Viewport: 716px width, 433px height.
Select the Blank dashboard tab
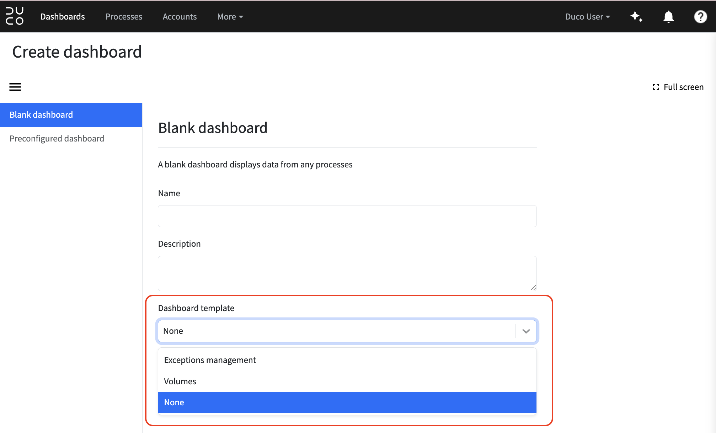71,115
